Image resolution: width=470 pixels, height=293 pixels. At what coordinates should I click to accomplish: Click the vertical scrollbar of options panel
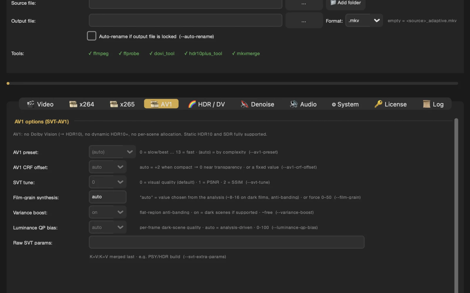456,205
